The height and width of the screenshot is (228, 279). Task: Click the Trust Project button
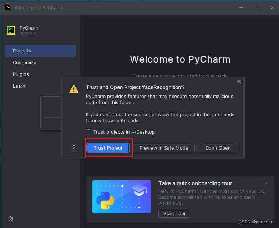[x=108, y=148]
